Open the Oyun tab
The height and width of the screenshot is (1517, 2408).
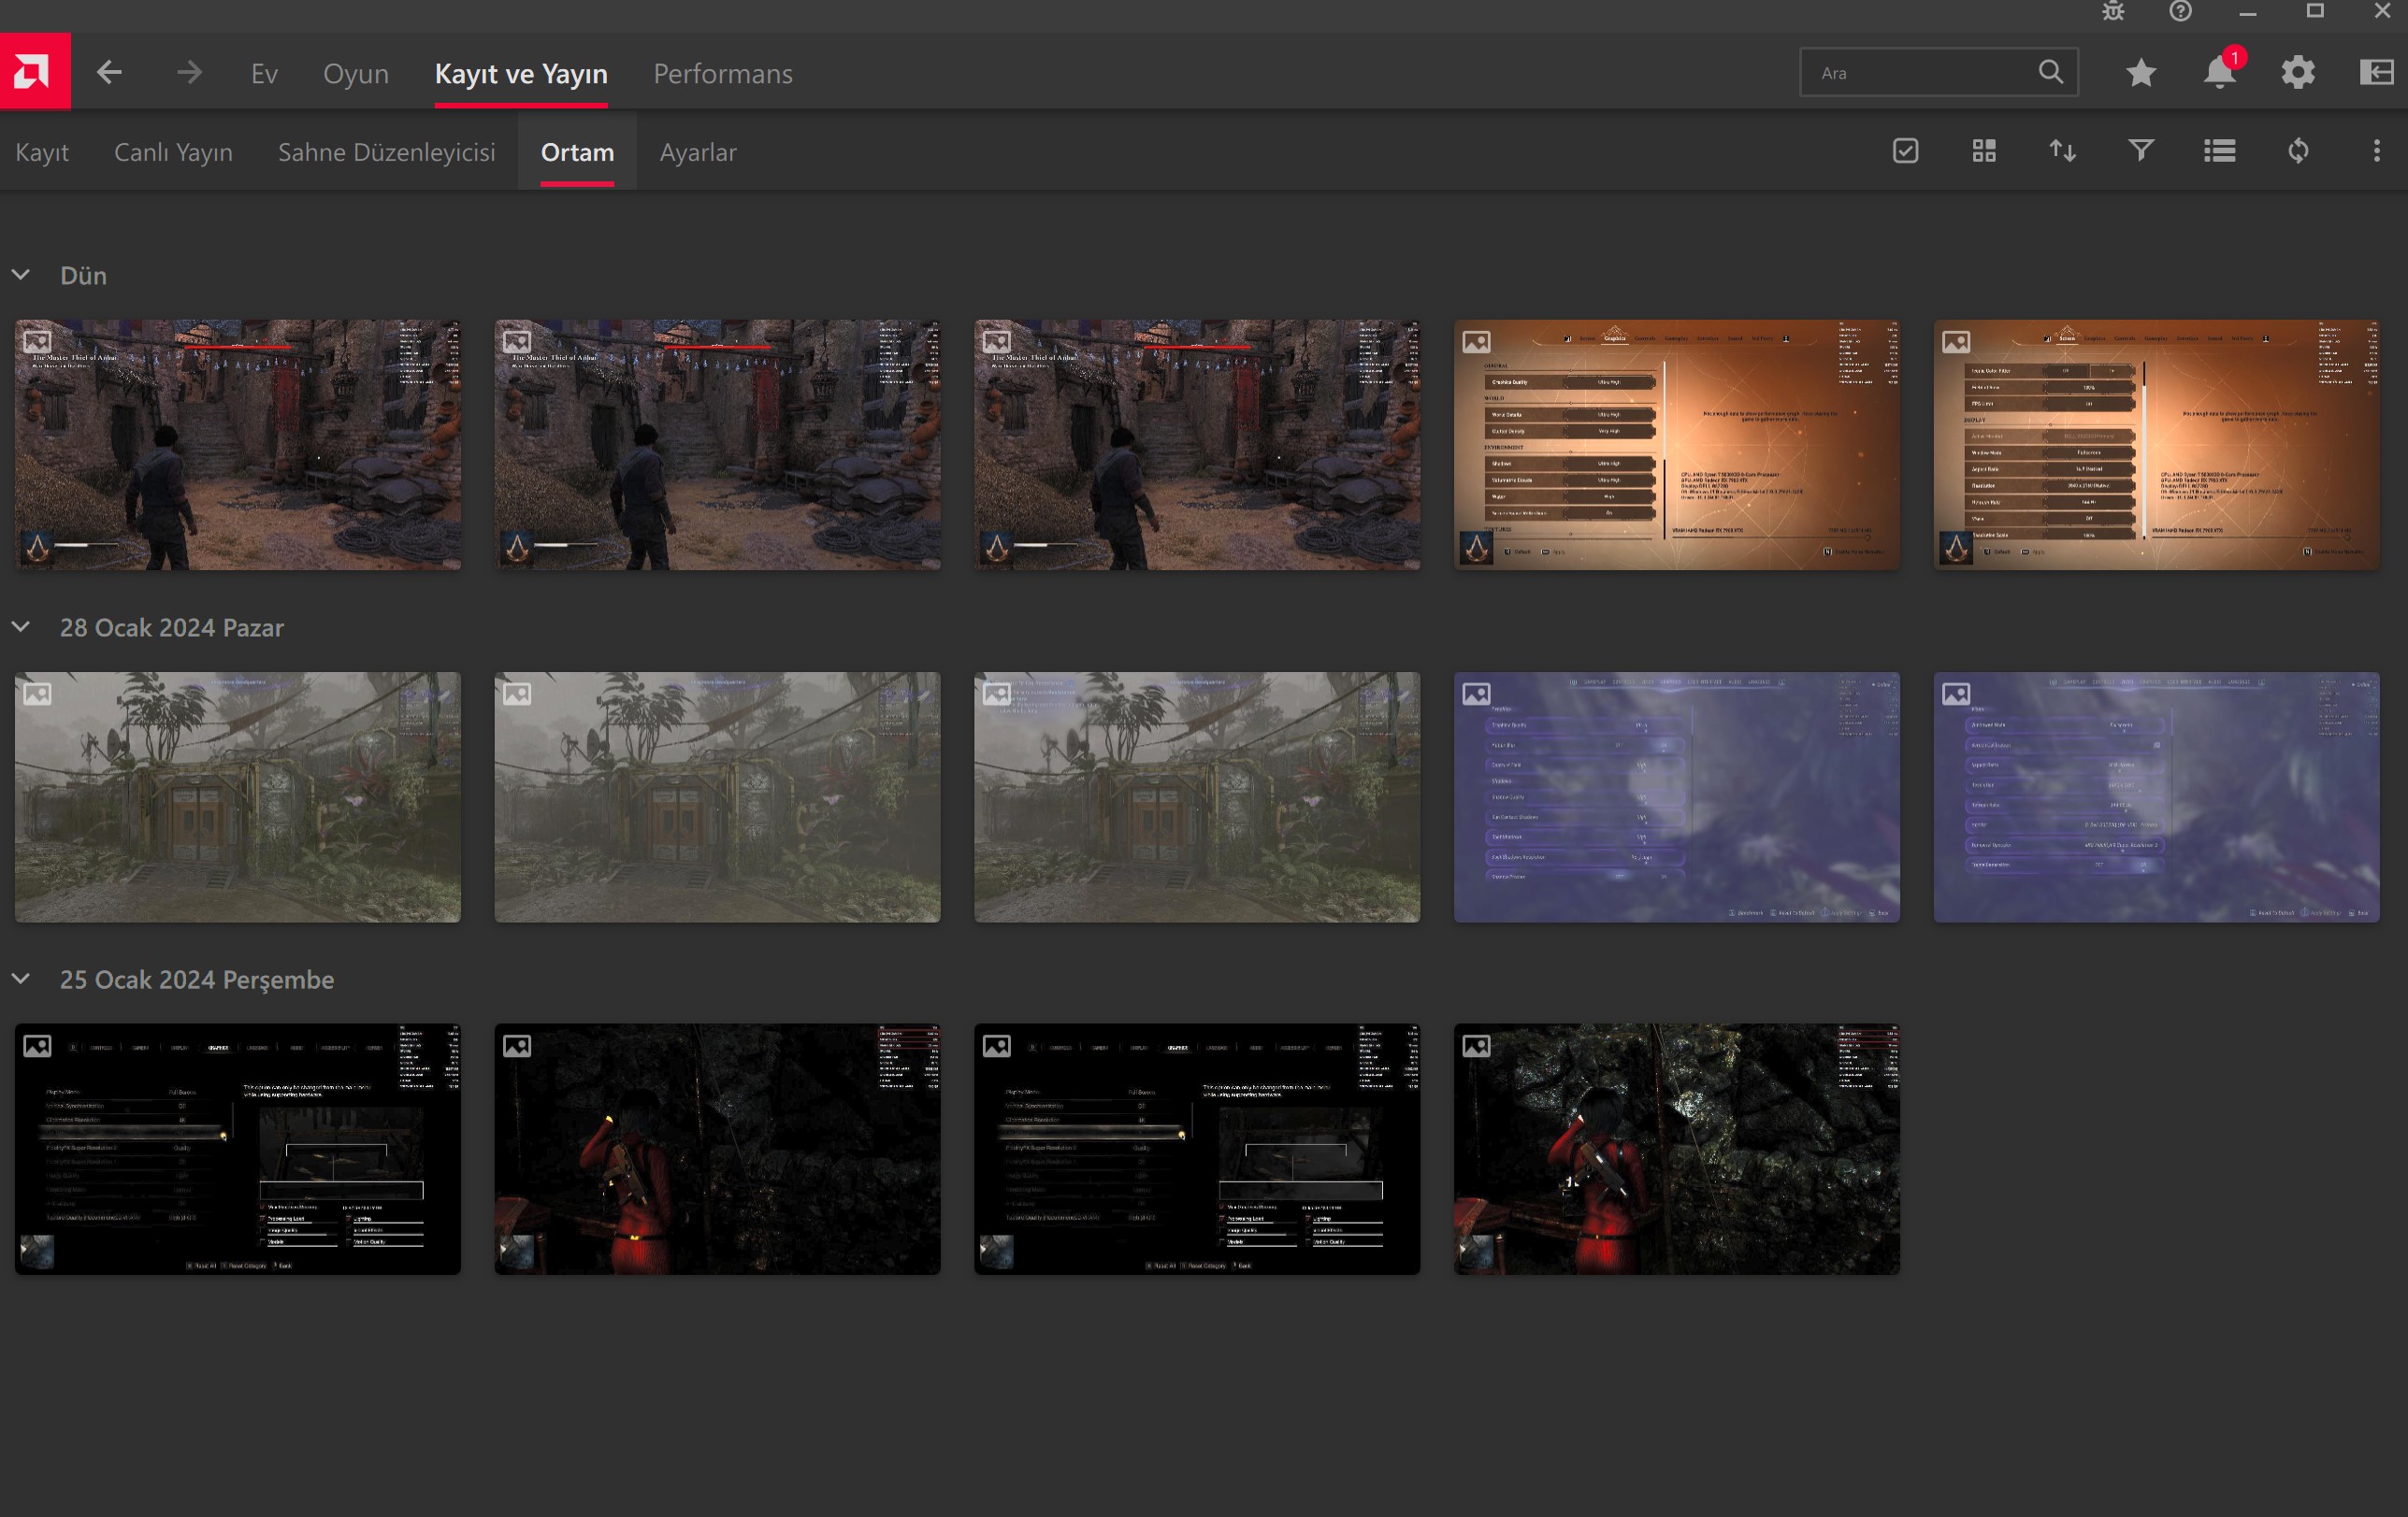356,73
